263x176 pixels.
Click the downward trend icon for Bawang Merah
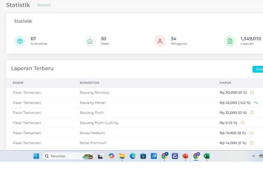pos(256,103)
